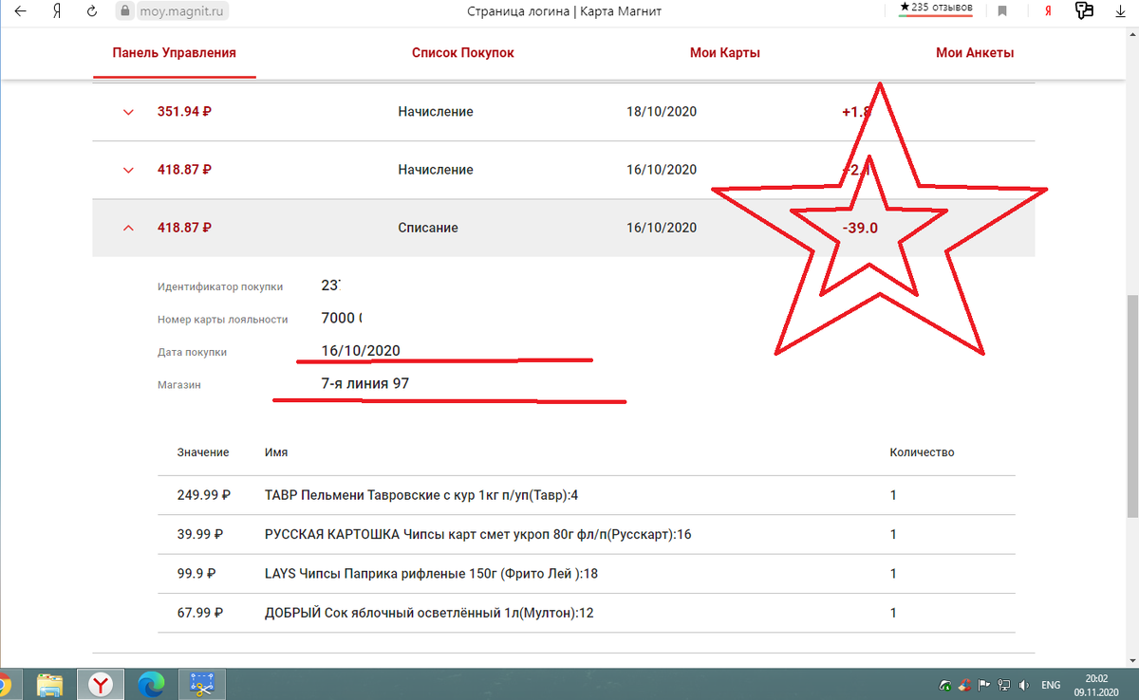
Task: Go back with the browser back arrow
Action: click(x=21, y=11)
